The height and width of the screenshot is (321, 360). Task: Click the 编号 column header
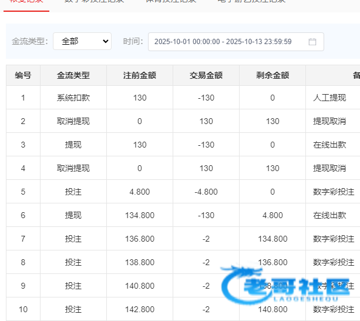pos(23,75)
